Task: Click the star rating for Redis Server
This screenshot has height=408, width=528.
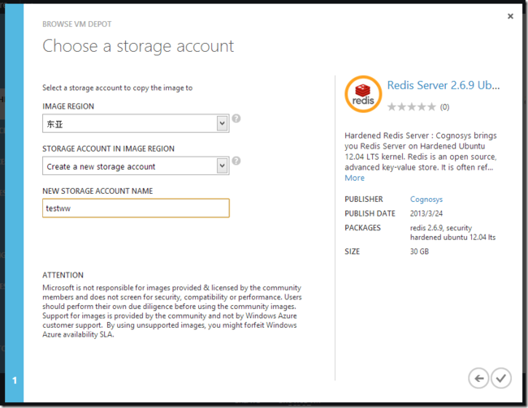Action: point(412,107)
